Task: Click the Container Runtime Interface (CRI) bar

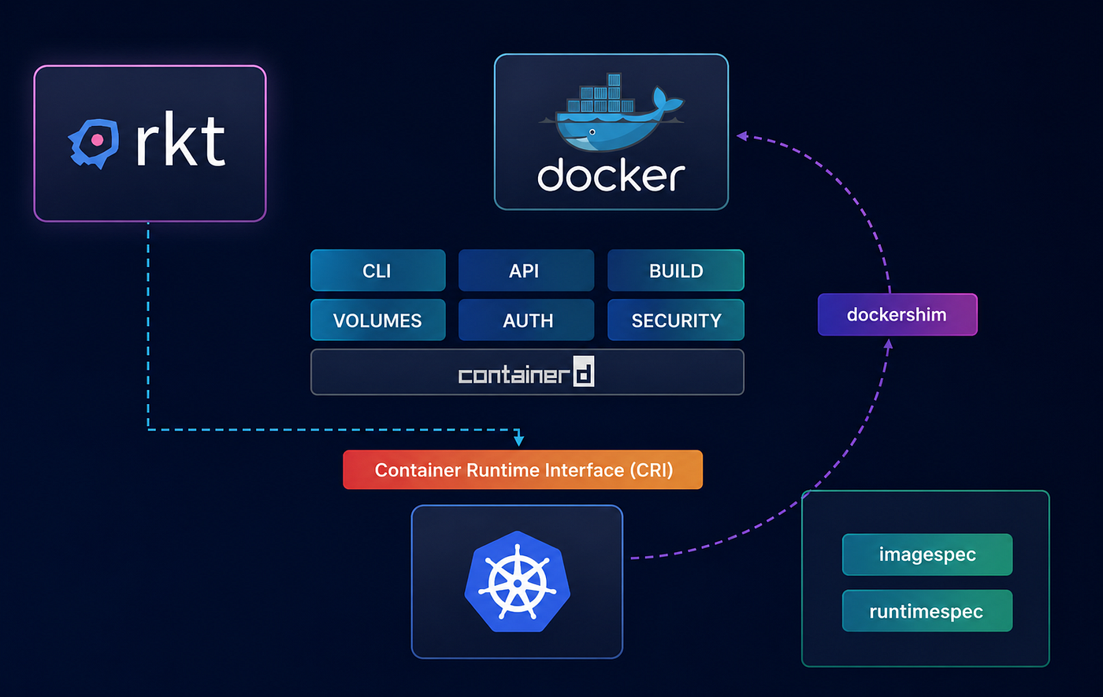Action: pos(522,470)
